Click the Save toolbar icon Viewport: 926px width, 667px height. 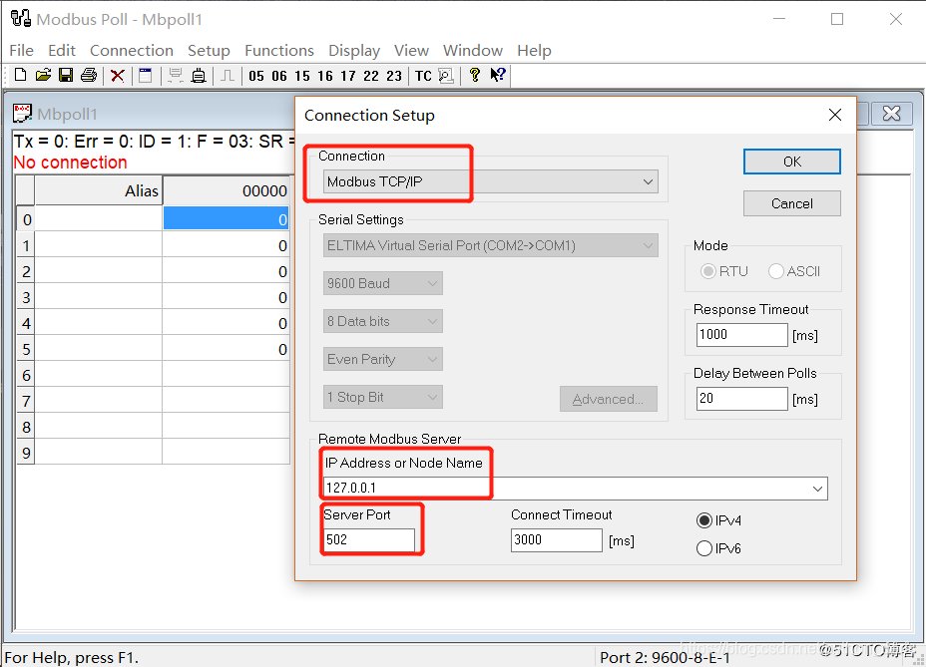pos(66,75)
